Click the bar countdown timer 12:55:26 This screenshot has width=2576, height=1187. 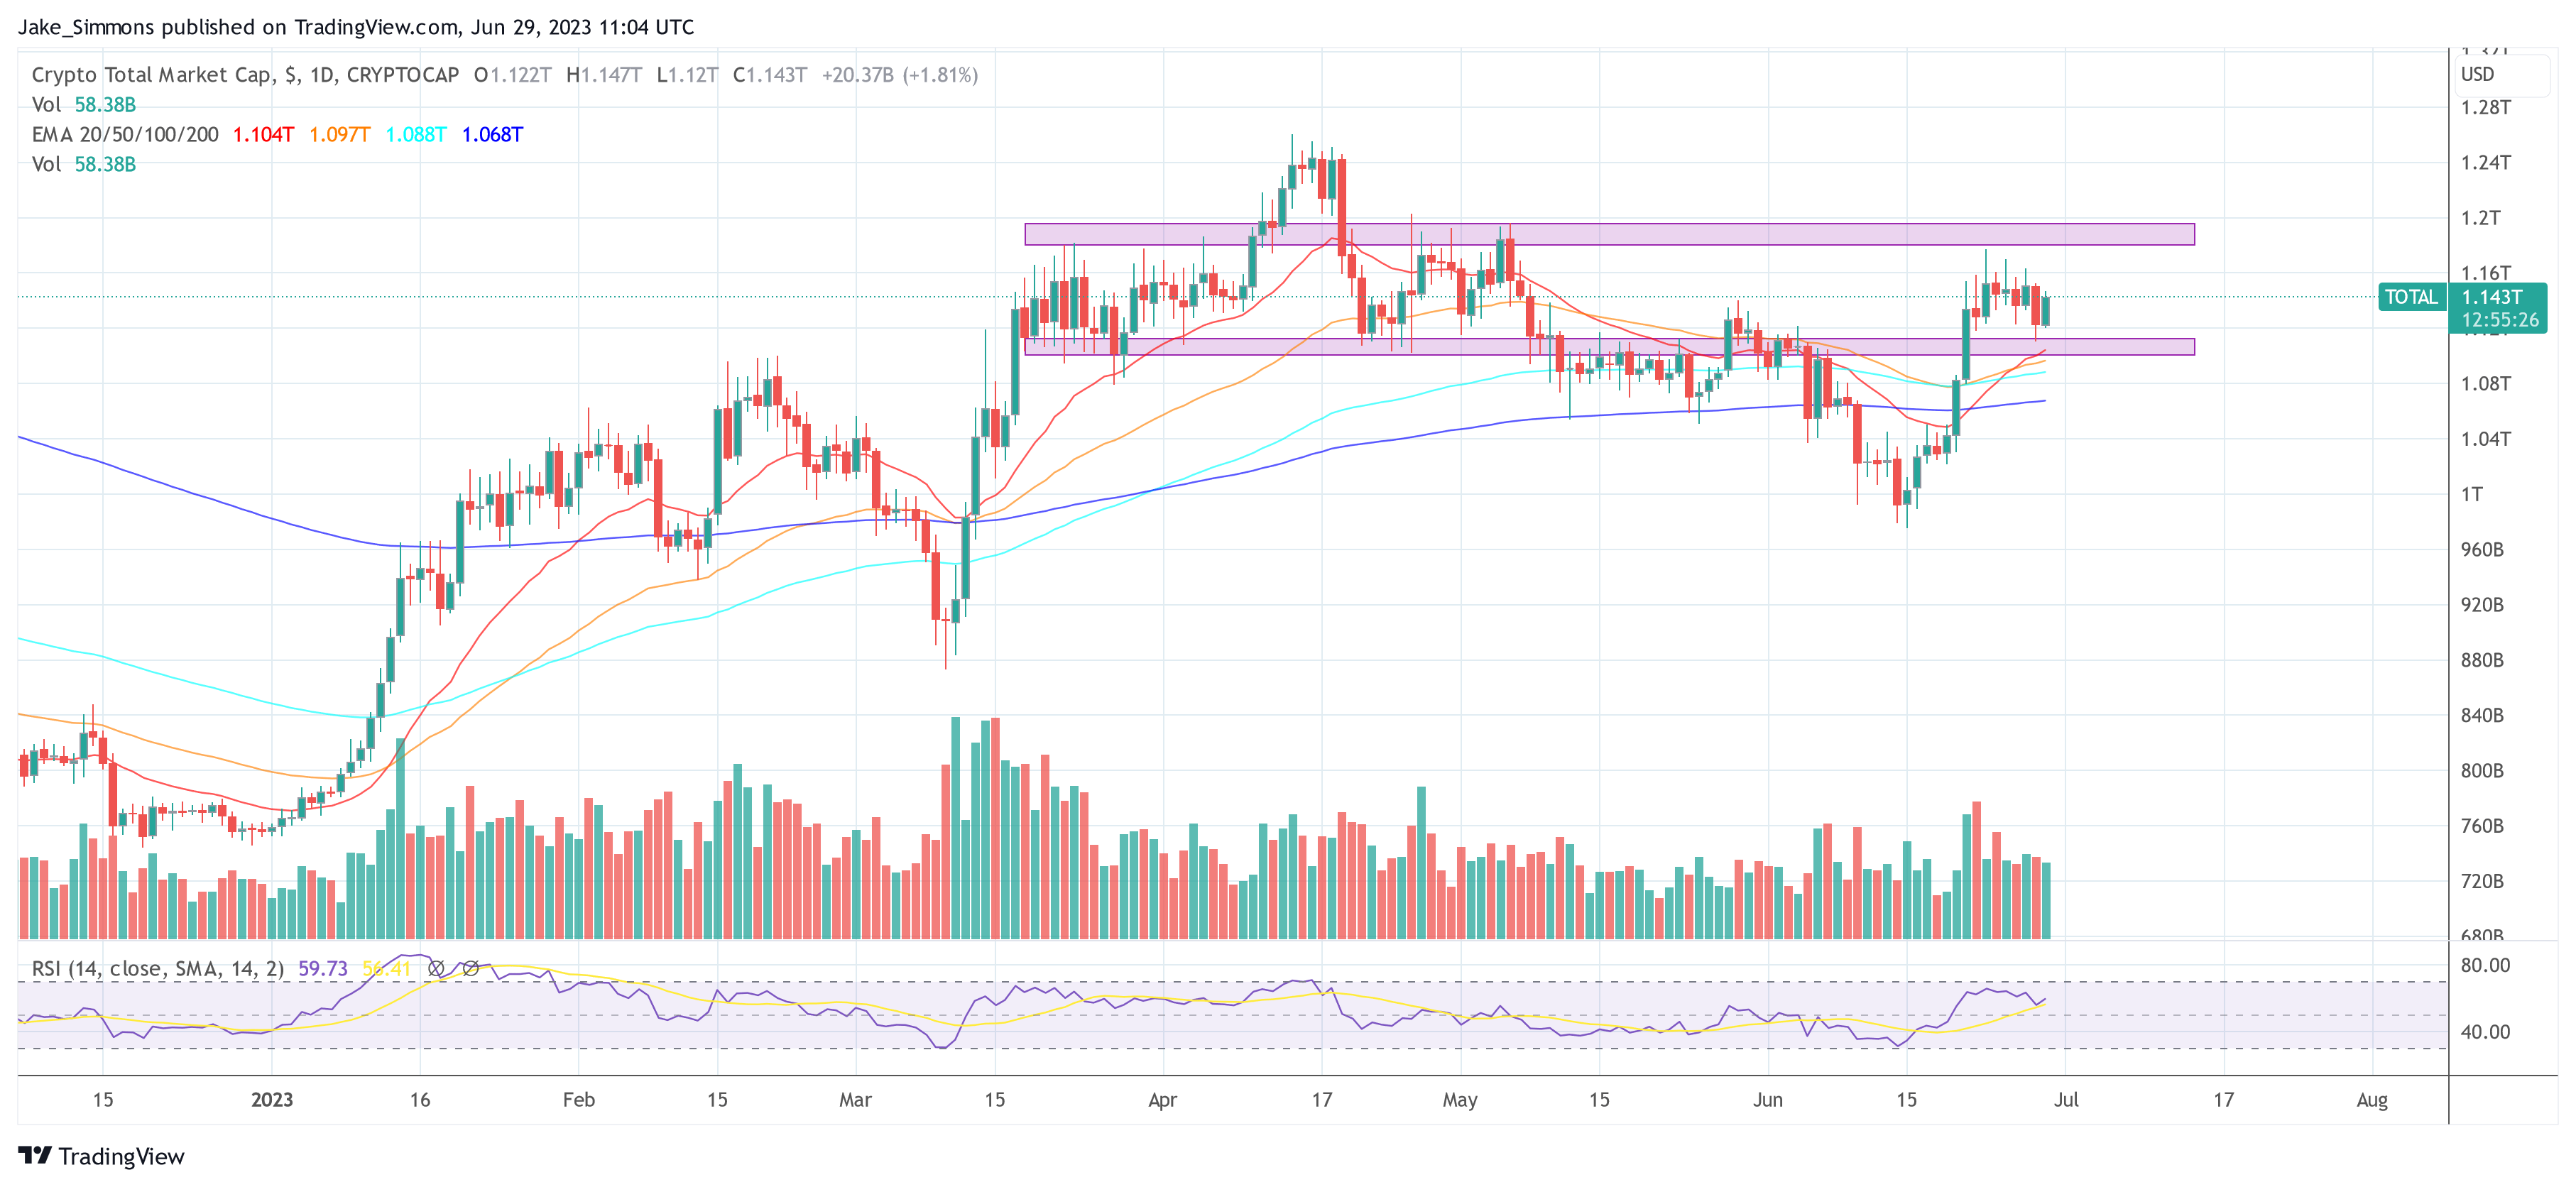pos(2500,320)
